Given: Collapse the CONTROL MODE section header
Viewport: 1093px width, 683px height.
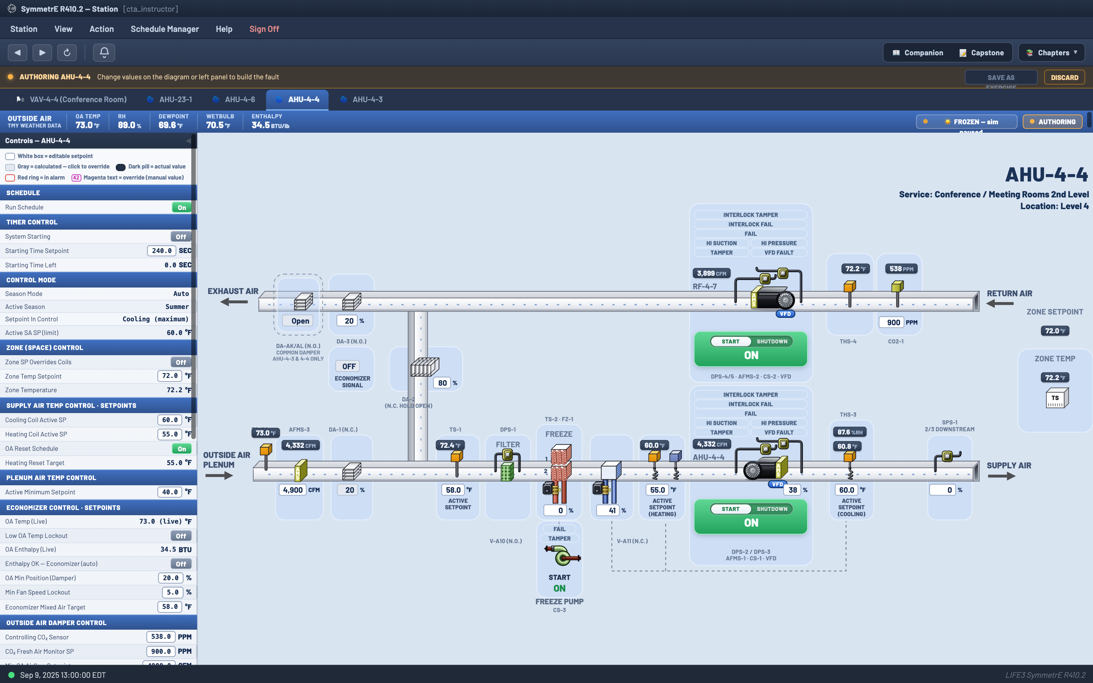Looking at the screenshot, I should click(x=99, y=280).
